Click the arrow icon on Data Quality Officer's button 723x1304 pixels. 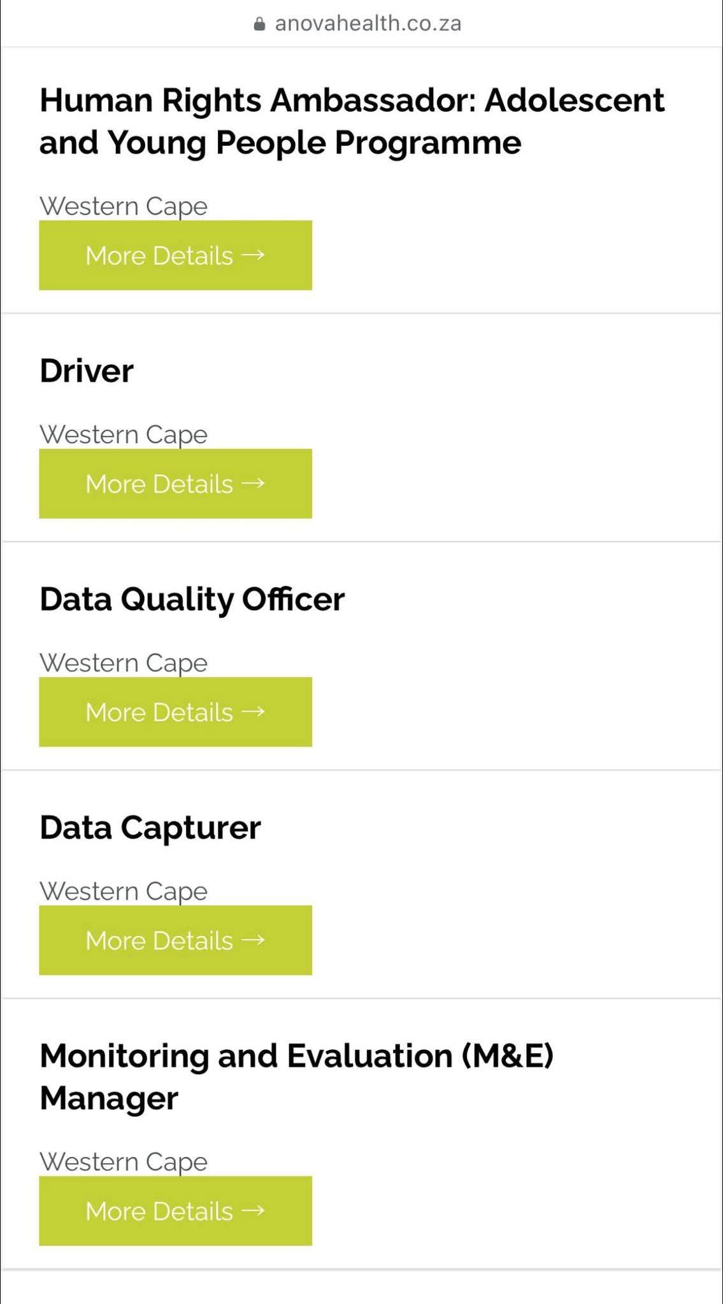click(253, 711)
